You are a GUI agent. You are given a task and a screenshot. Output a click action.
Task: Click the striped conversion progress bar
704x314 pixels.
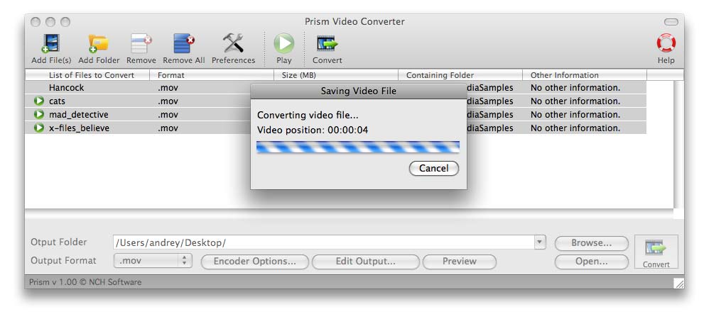(x=358, y=147)
